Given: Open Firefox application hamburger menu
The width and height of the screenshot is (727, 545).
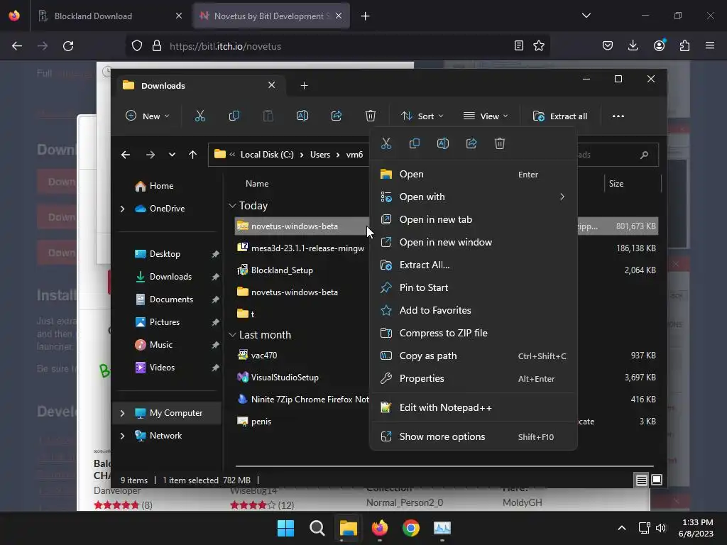Looking at the screenshot, I should point(710,45).
